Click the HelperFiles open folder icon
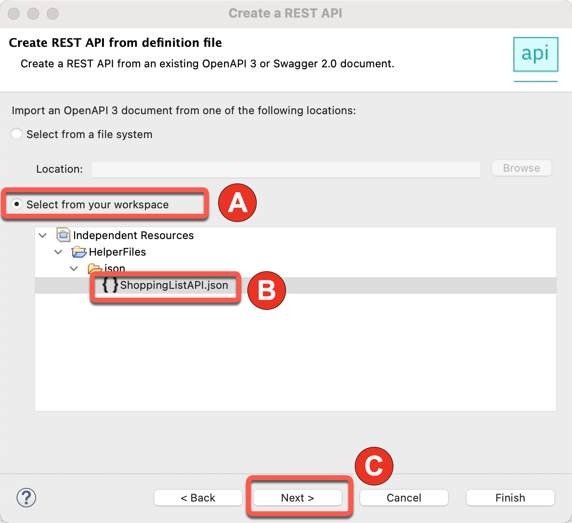572x523 pixels. (80, 252)
